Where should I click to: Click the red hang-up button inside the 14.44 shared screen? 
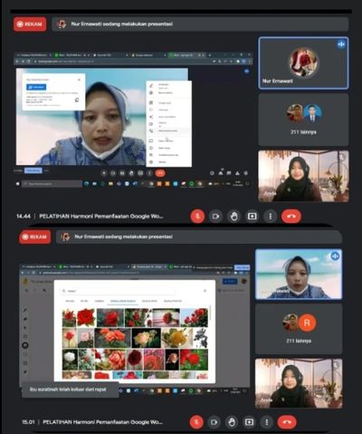tap(160, 173)
